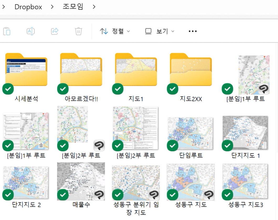Open the three-dots more options menu
Viewport: 278px width, 220px height.
(193, 31)
